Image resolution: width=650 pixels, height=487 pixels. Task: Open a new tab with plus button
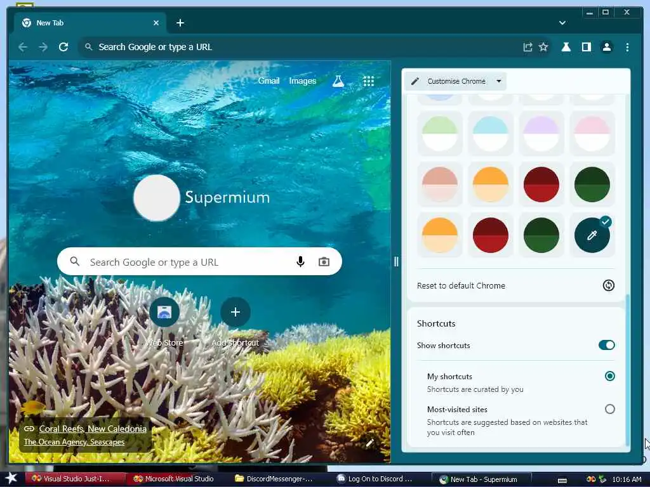(x=180, y=23)
